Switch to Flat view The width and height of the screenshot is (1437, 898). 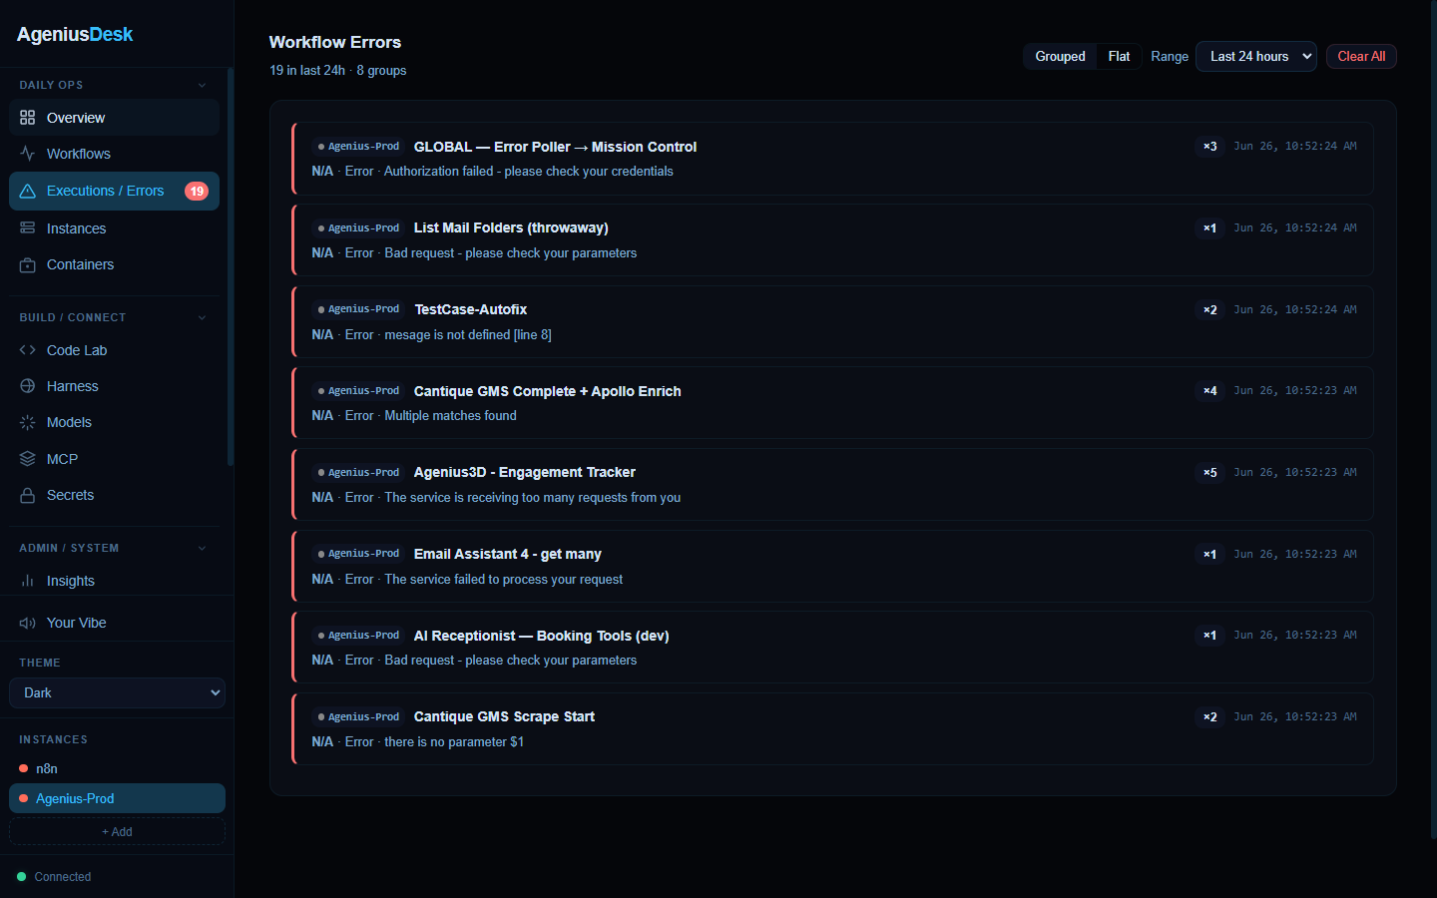point(1119,57)
